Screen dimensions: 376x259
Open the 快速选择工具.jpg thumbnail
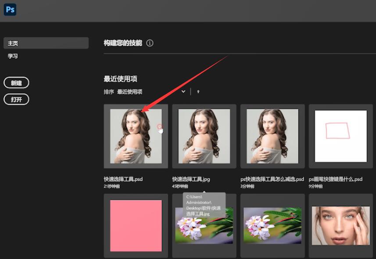pyautogui.click(x=204, y=136)
